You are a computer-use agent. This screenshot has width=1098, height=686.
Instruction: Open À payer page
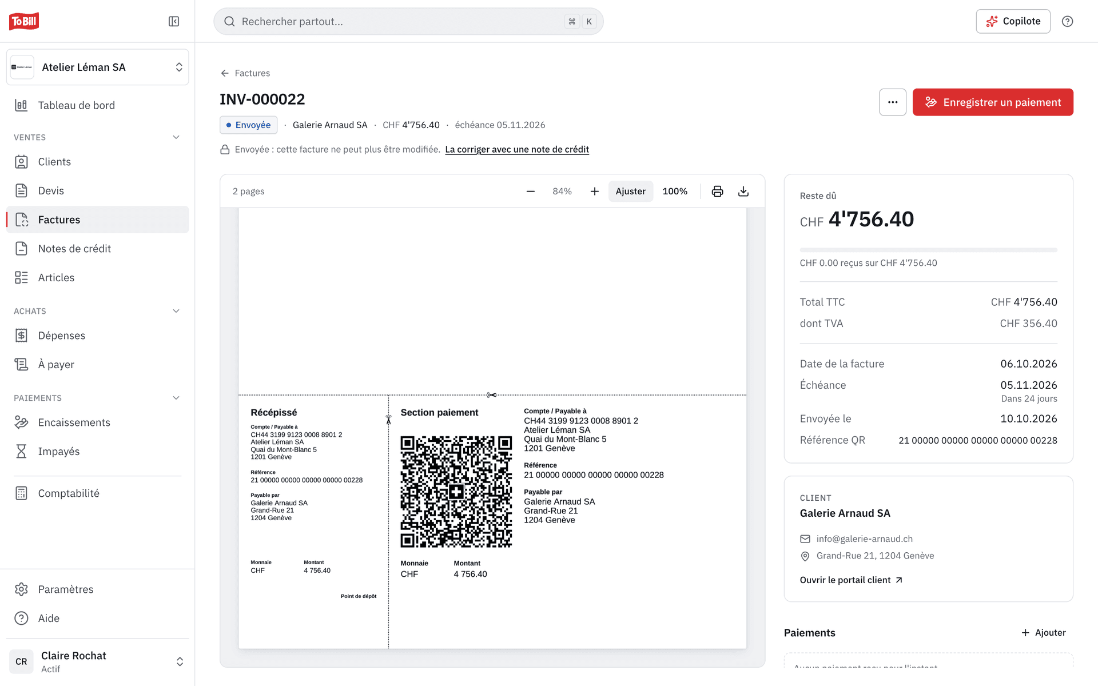click(x=97, y=364)
